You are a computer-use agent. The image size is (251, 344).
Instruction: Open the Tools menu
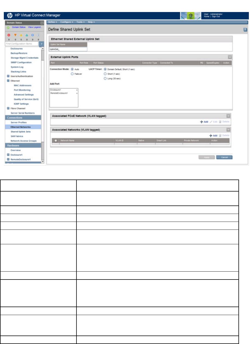tap(81, 22)
